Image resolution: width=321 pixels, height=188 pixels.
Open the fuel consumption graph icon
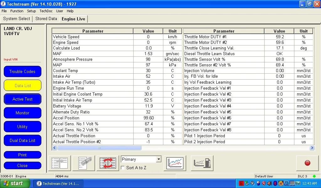tap(202, 163)
